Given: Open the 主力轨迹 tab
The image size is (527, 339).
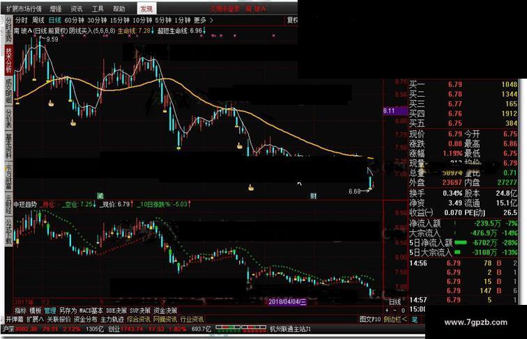Looking at the screenshot, I should tap(112, 320).
